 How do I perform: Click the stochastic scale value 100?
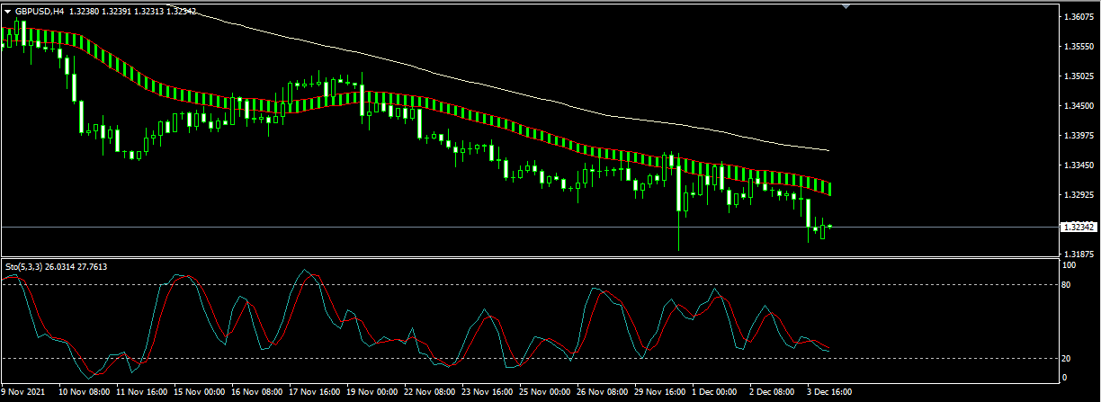click(1070, 266)
